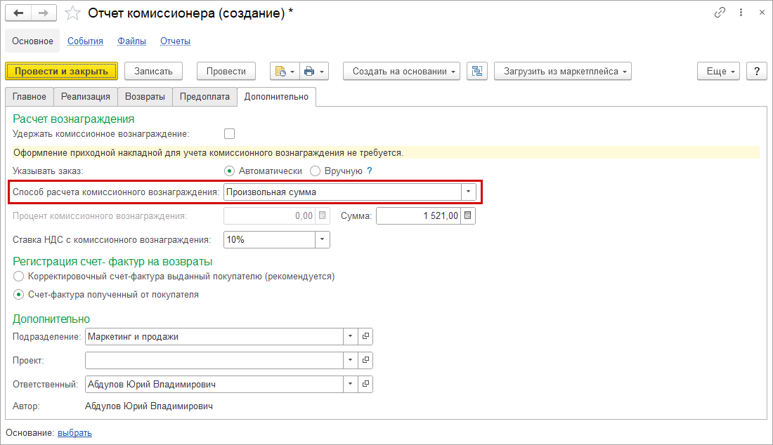
Task: Expand Способ расчета комиссионного вознаграждения dropdown
Action: 469,192
